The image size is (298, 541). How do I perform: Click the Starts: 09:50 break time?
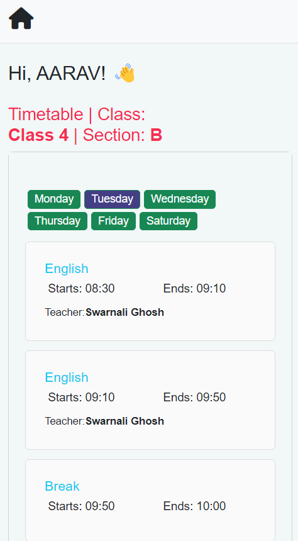tap(81, 506)
